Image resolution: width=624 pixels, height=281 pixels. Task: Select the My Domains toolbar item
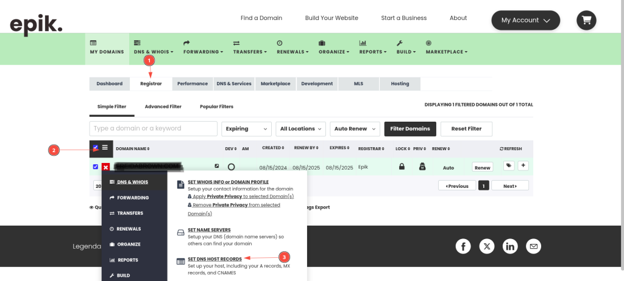[107, 48]
